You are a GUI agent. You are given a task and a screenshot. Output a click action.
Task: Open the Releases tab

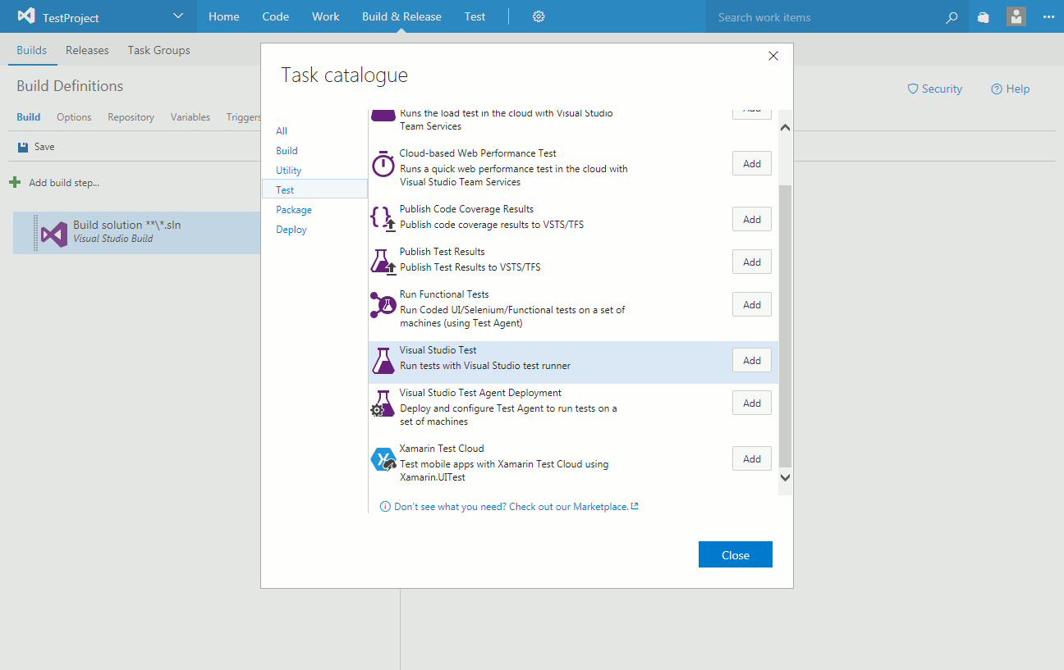(87, 50)
